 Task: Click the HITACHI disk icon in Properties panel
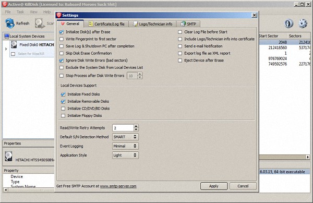click(8, 156)
